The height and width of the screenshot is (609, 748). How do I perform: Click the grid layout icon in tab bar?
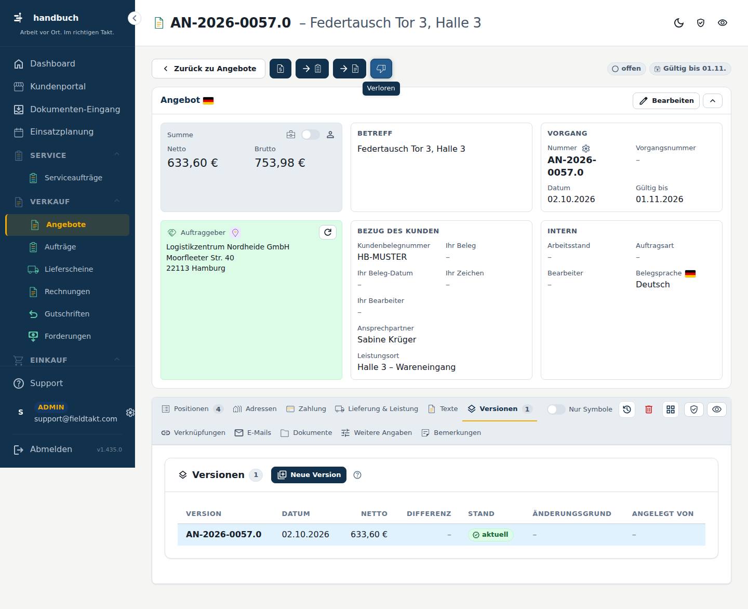point(671,409)
